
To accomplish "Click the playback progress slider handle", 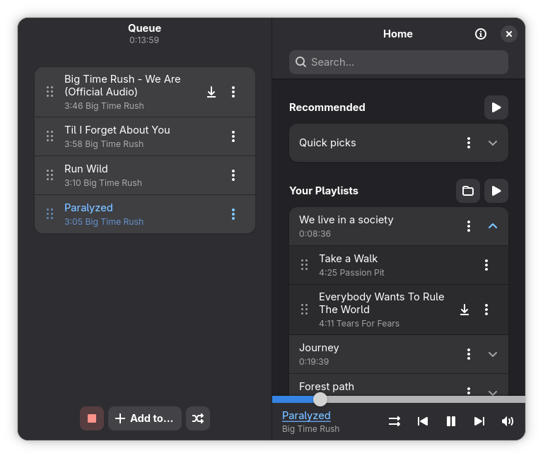I will tap(320, 399).
